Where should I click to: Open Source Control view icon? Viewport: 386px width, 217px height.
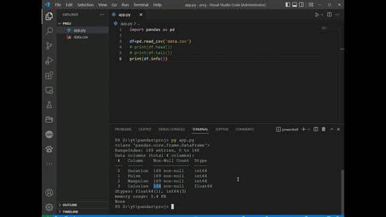click(49, 46)
